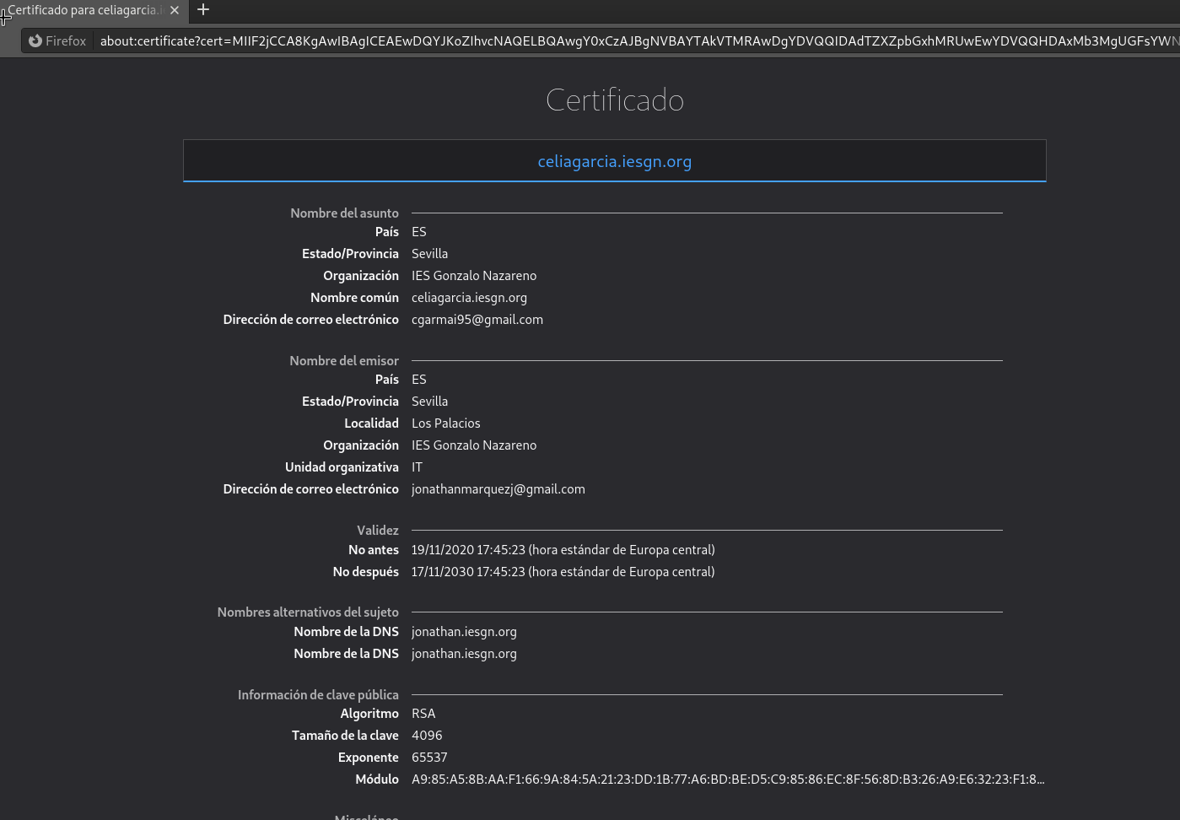Screen dimensions: 1180x820
Task: Click the No después expiry date
Action: 563,572
